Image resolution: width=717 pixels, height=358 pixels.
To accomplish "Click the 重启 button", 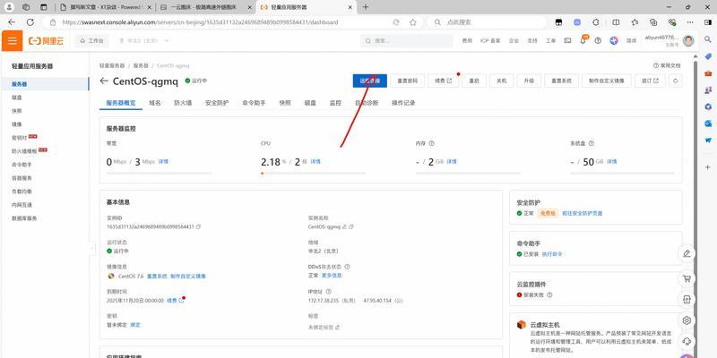I will click(474, 81).
